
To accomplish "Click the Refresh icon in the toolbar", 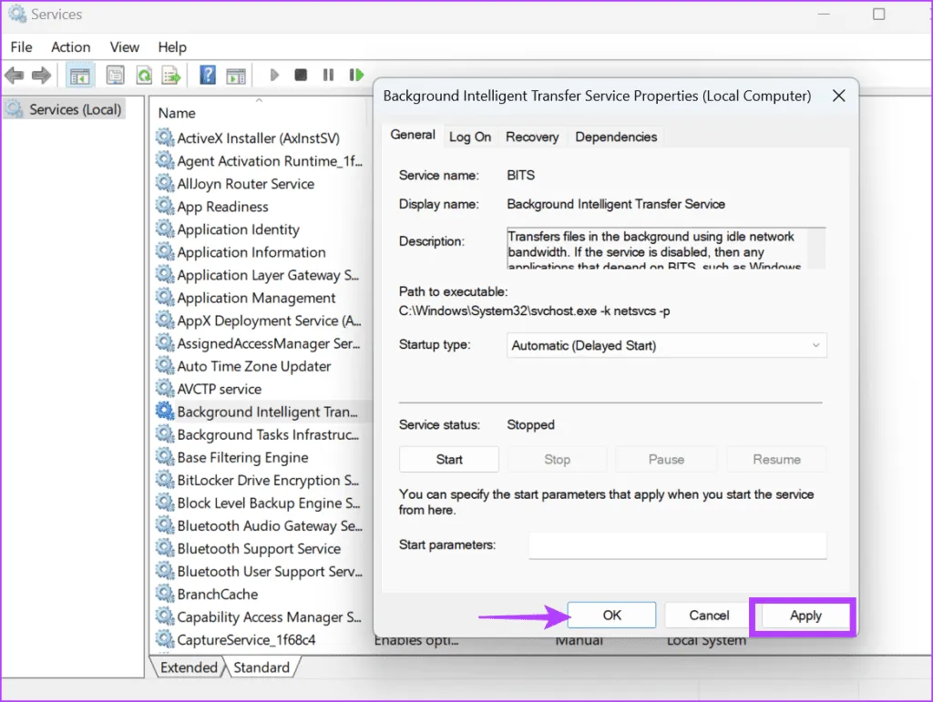I will [143, 76].
